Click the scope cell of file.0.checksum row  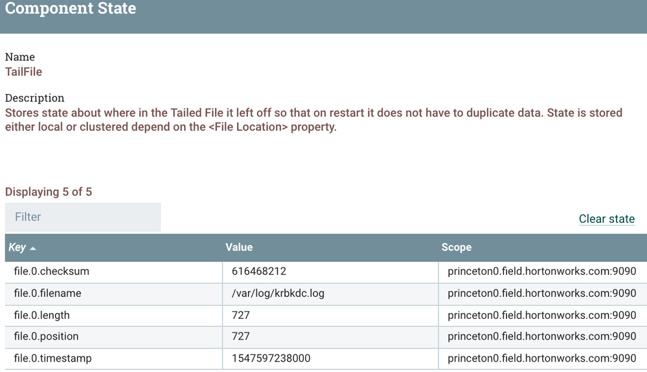541,272
